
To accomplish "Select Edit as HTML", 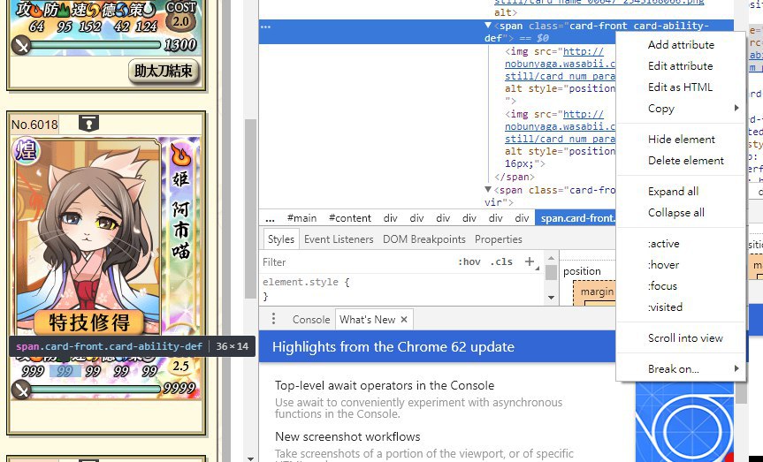I will (681, 87).
